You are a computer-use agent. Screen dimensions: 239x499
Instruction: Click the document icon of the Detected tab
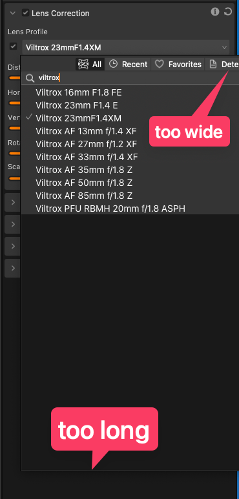point(213,65)
